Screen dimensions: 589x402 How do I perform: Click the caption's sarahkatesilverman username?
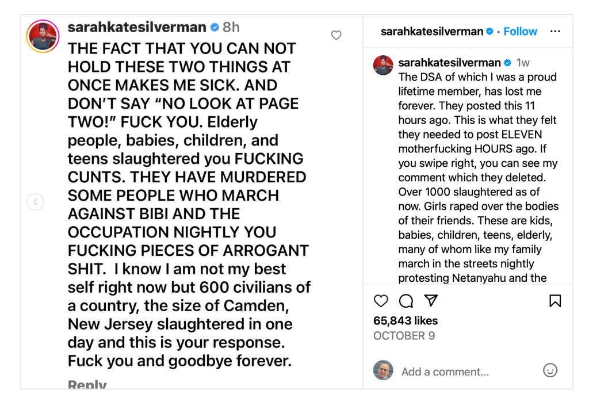[449, 62]
